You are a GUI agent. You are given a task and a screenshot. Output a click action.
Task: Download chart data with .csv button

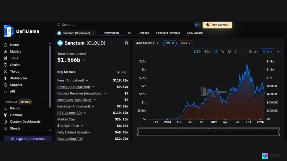(253, 51)
